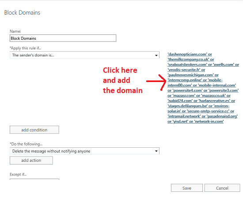The image size is (243, 198).
Task: Open the paulmovesmichigan.com domain link
Action: [191, 75]
